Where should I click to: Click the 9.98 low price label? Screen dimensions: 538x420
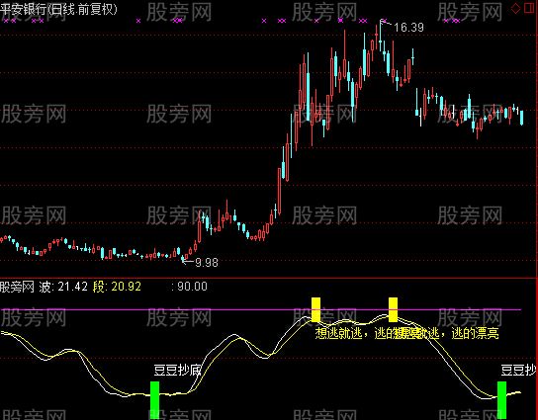coord(207,263)
